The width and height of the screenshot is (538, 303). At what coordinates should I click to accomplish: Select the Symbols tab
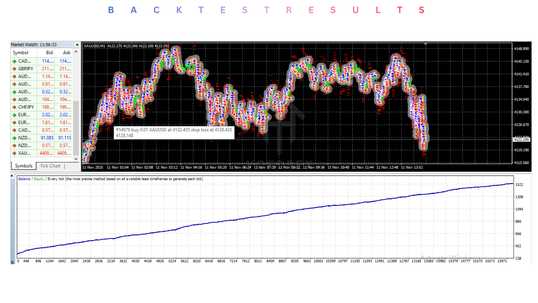[23, 166]
